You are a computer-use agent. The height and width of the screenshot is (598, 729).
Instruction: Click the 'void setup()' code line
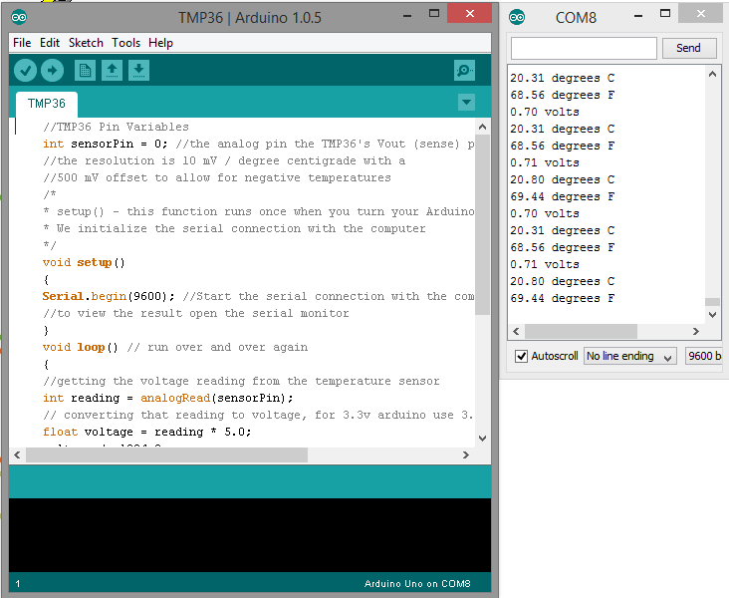84,262
